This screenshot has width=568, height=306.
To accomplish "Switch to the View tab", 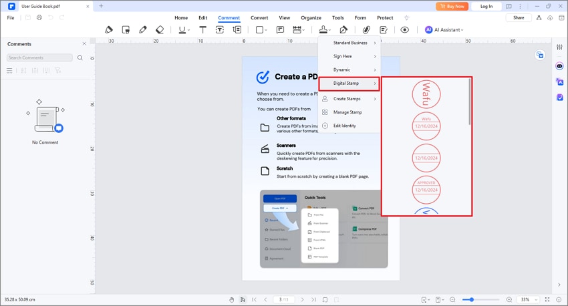I will (x=285, y=18).
